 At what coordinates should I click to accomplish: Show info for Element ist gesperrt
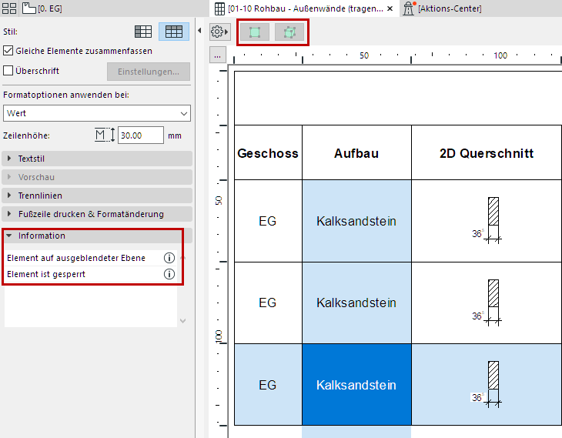click(x=169, y=274)
